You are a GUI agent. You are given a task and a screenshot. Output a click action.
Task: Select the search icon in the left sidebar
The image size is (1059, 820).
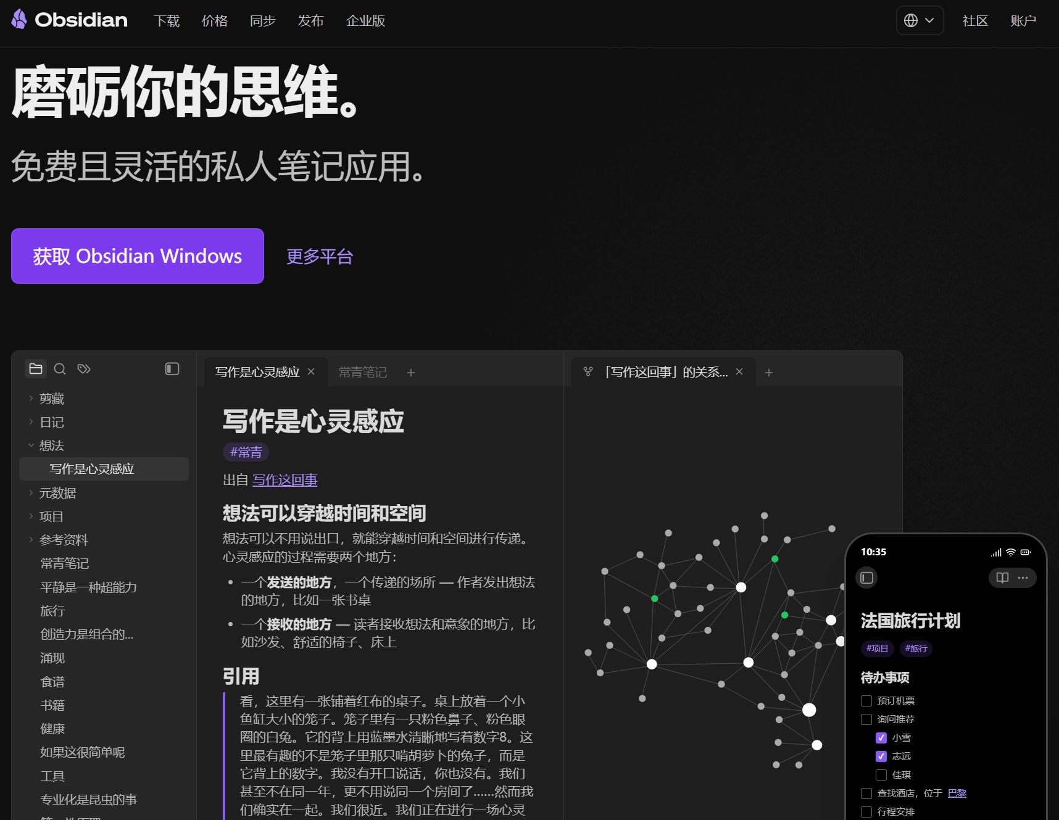click(60, 368)
